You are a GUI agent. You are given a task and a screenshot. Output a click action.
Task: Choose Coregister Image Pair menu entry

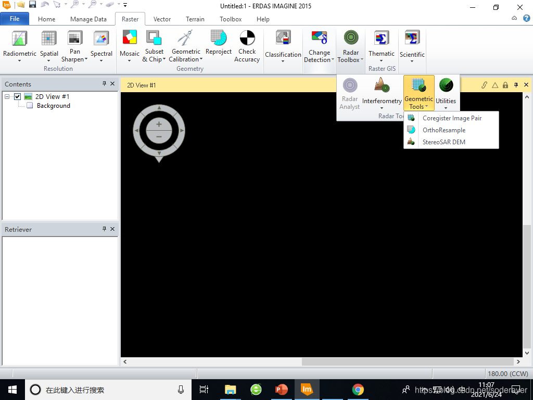pyautogui.click(x=451, y=118)
